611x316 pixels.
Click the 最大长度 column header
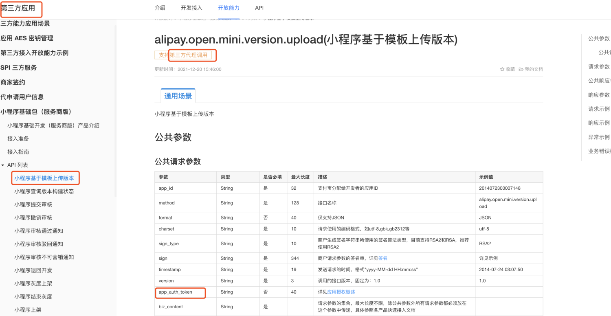tap(300, 177)
